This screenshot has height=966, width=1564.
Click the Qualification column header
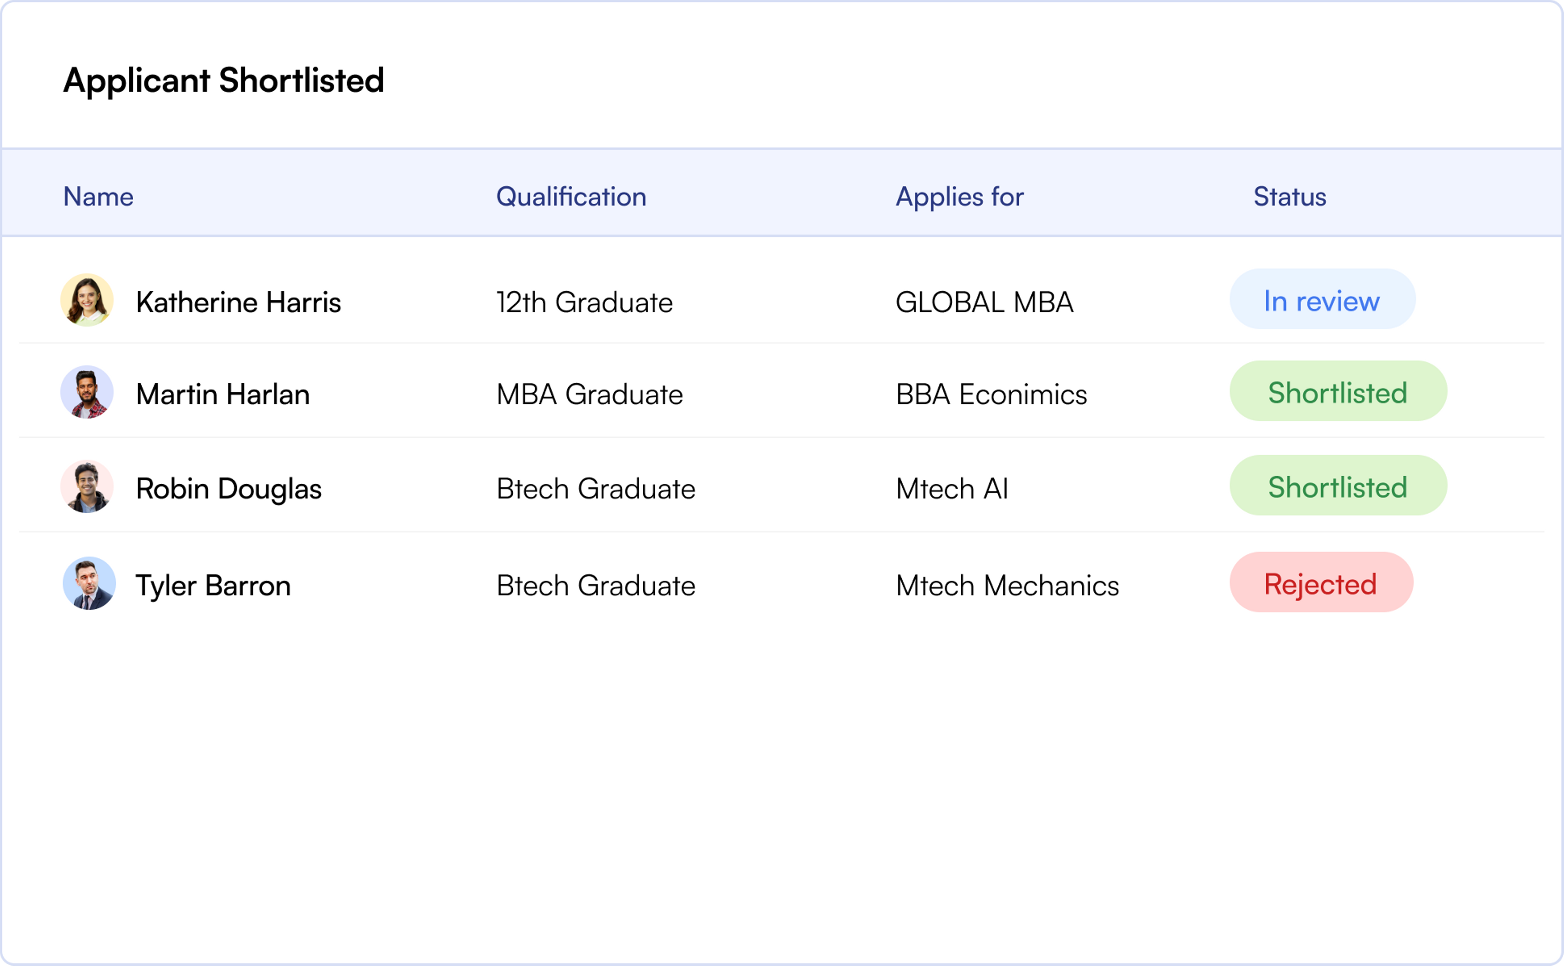point(571,196)
